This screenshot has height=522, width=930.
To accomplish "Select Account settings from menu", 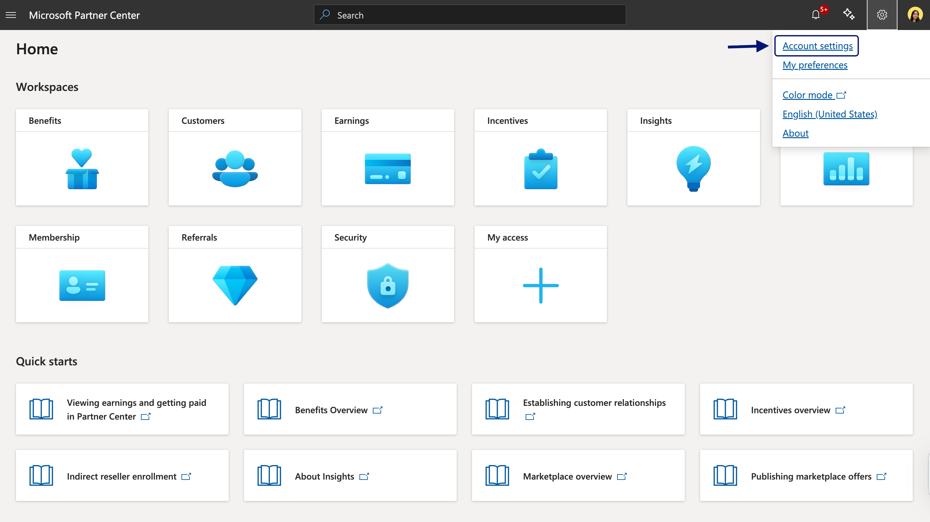I will point(817,46).
